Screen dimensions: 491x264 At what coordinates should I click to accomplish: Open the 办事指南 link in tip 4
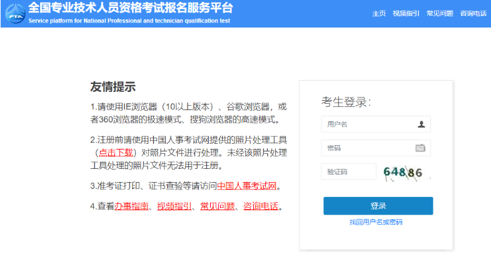pos(131,206)
